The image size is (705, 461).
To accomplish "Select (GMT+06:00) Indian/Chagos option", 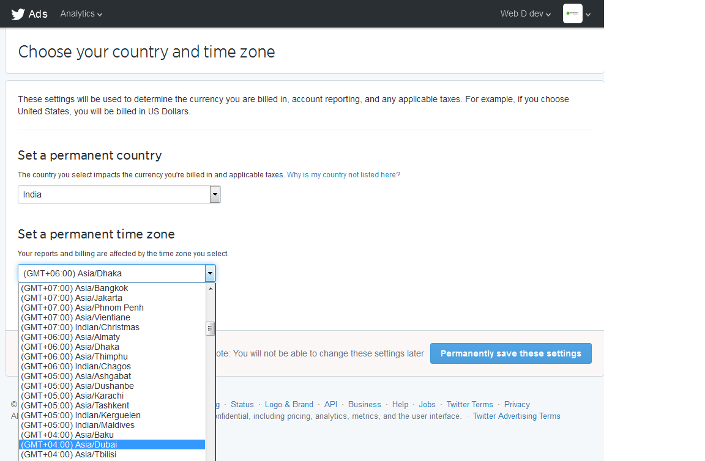I will tap(112, 367).
